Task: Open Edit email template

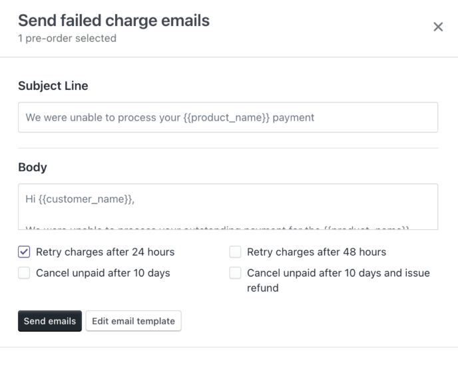Action: [x=133, y=321]
